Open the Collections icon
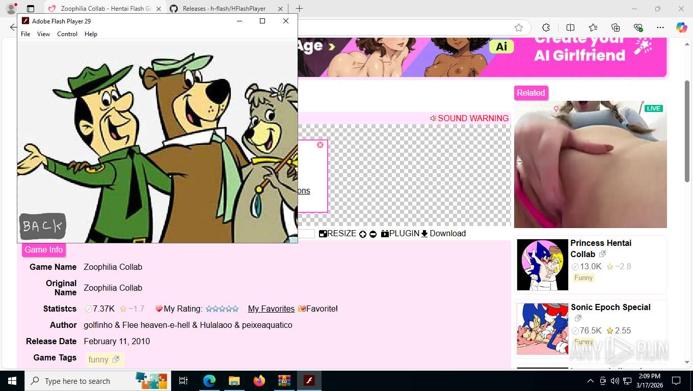 tap(616, 27)
